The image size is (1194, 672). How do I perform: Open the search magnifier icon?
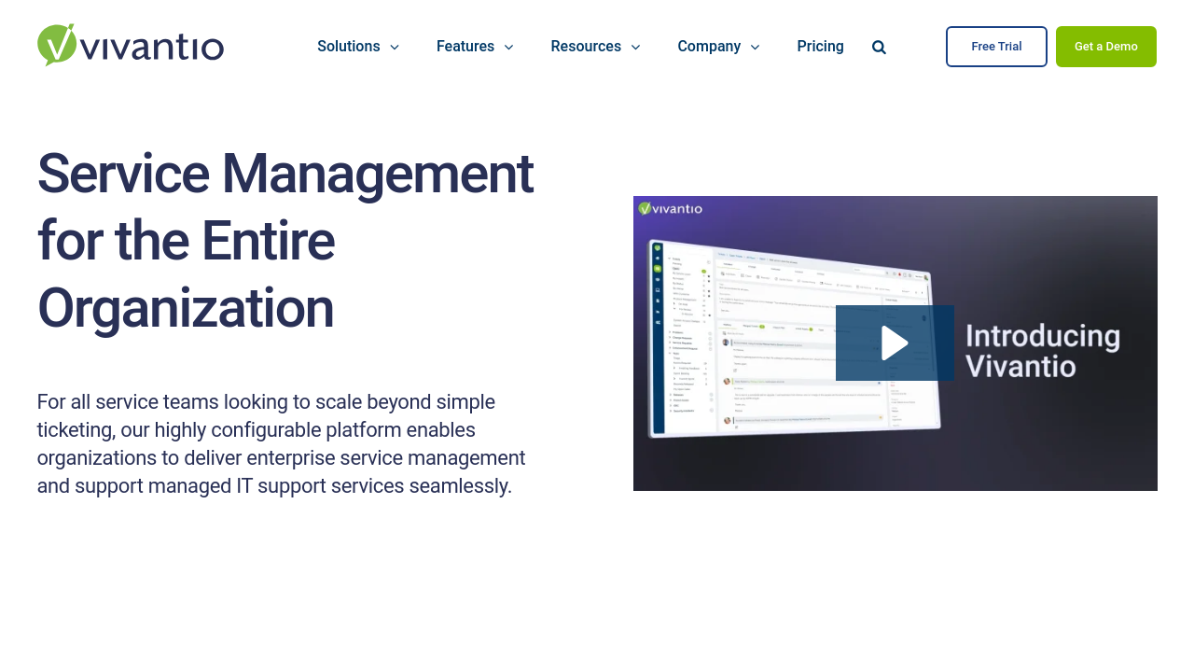879,48
